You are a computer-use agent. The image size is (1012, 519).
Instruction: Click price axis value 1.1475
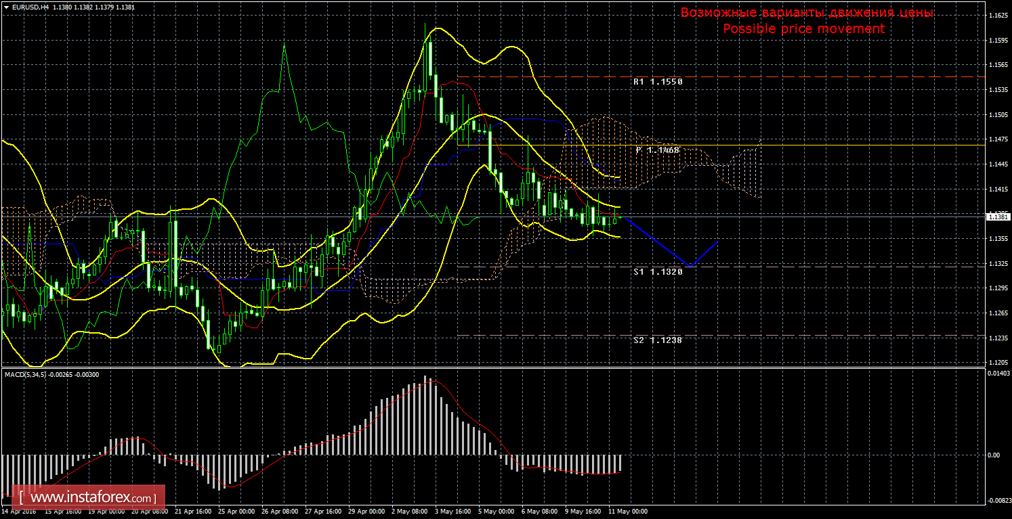point(999,139)
